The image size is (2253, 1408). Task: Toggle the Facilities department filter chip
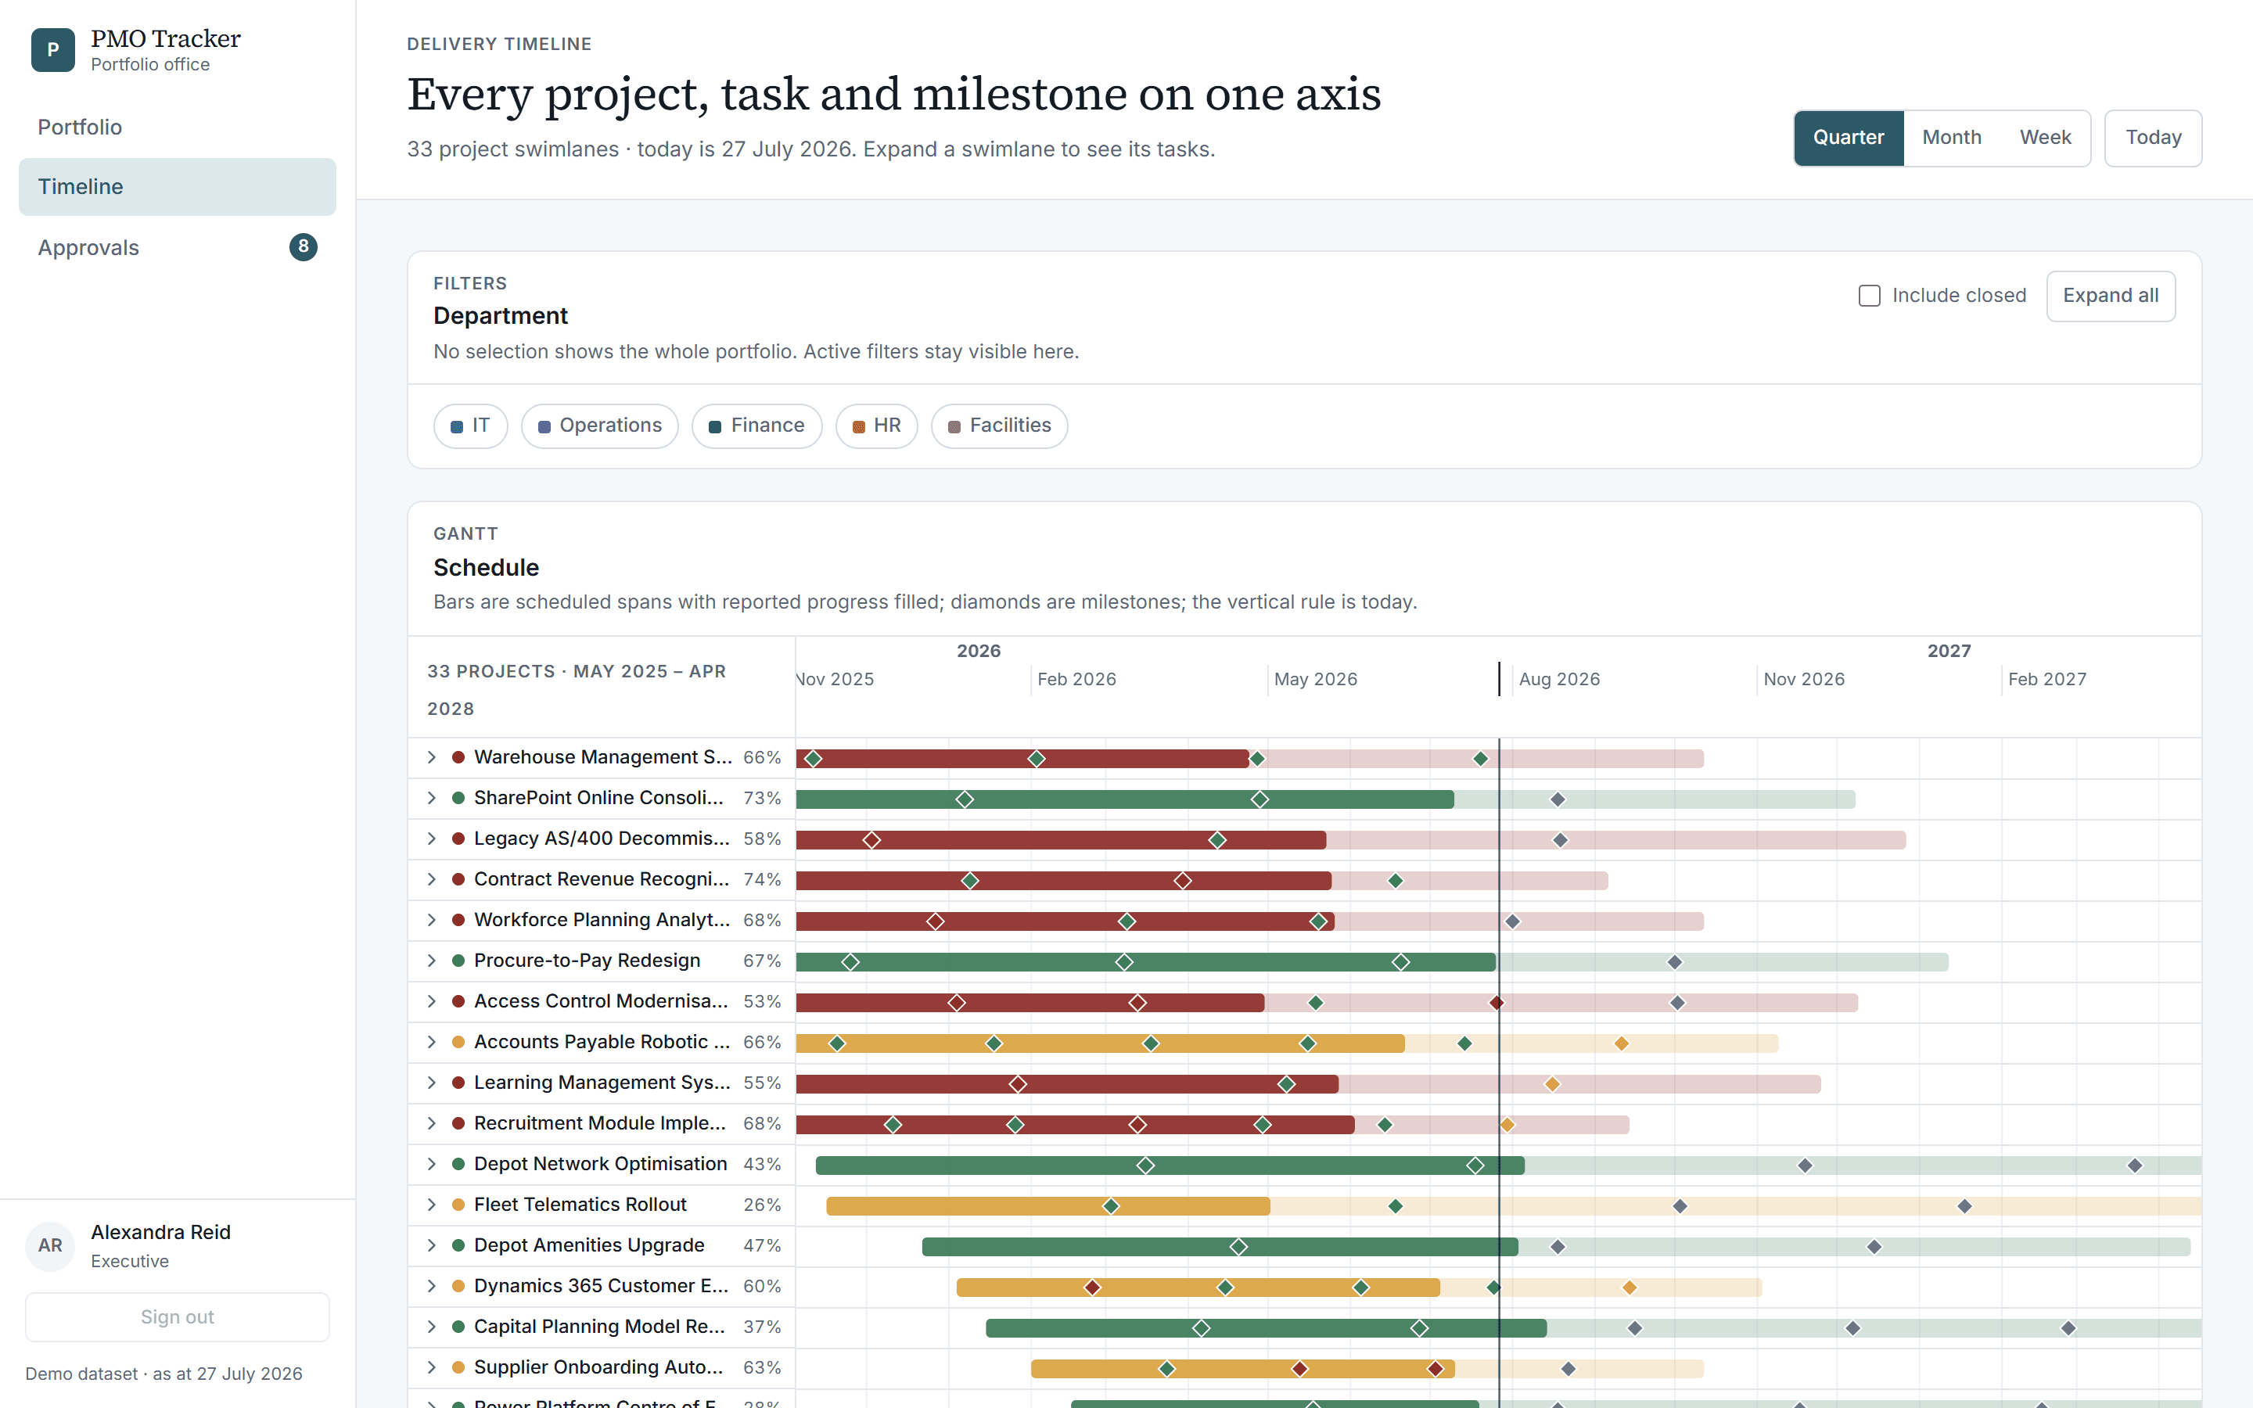click(999, 426)
